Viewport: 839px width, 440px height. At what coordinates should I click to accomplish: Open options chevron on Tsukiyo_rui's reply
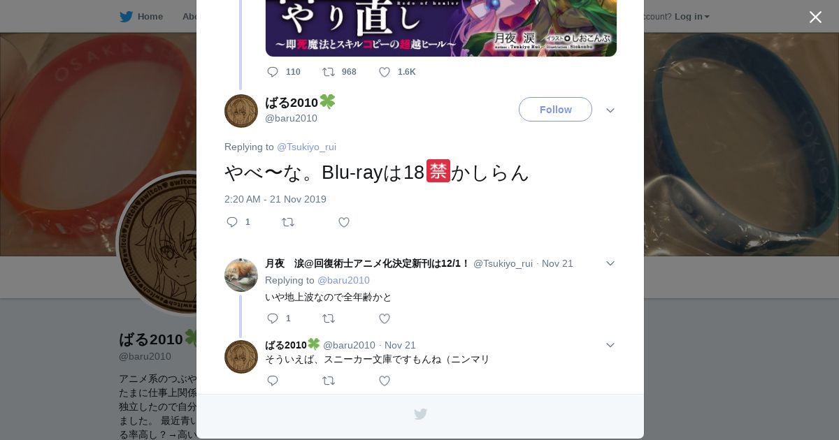tap(610, 263)
